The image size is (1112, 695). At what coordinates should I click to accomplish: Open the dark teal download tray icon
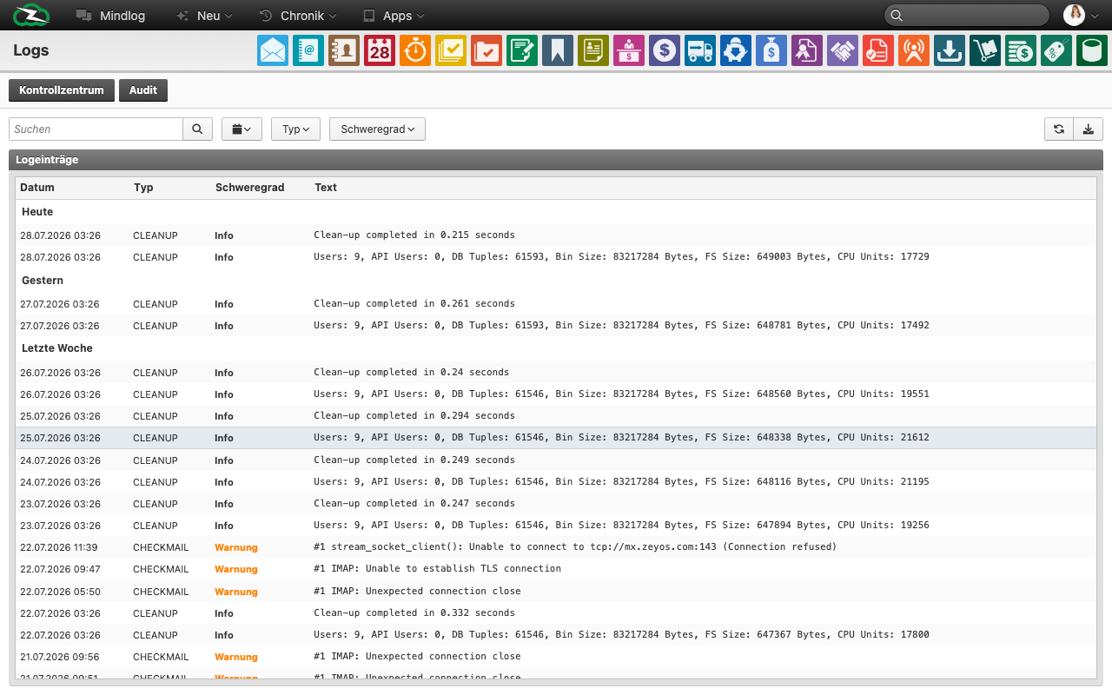pyautogui.click(x=950, y=50)
